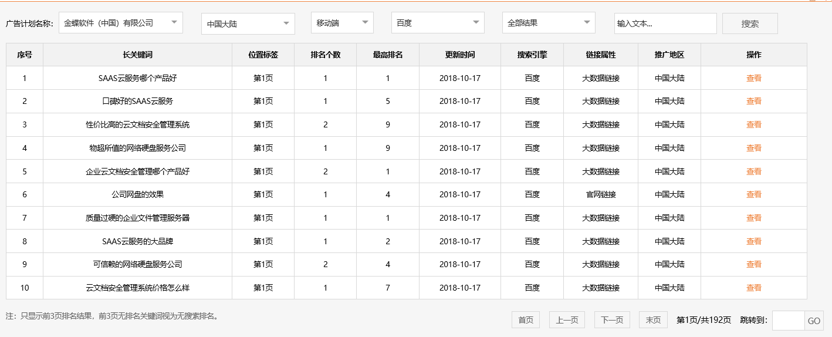The image size is (832, 337).
Task: Click the 操作 column header
Action: 754,55
